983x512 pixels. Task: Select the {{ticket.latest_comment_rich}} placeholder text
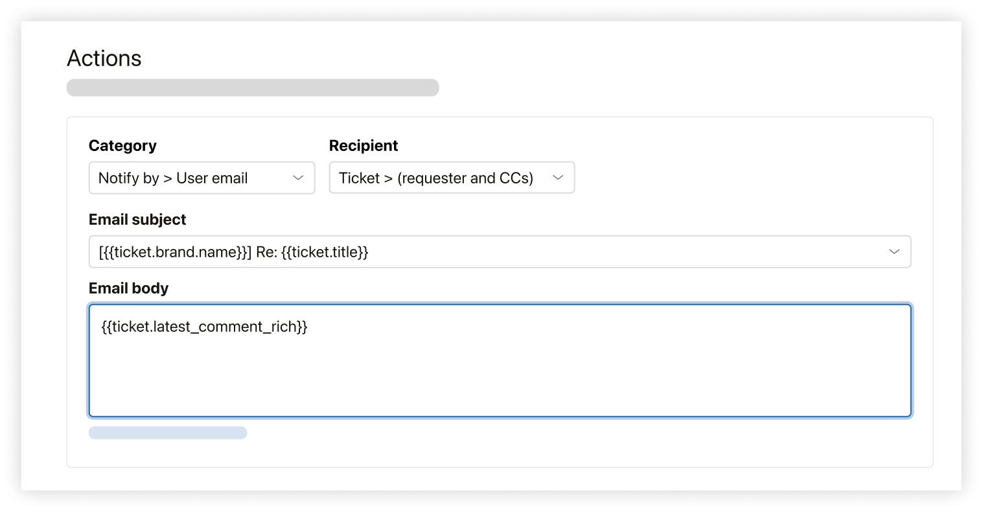point(204,327)
